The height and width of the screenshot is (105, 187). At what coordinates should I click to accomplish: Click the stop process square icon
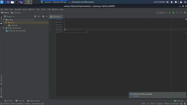181,13
